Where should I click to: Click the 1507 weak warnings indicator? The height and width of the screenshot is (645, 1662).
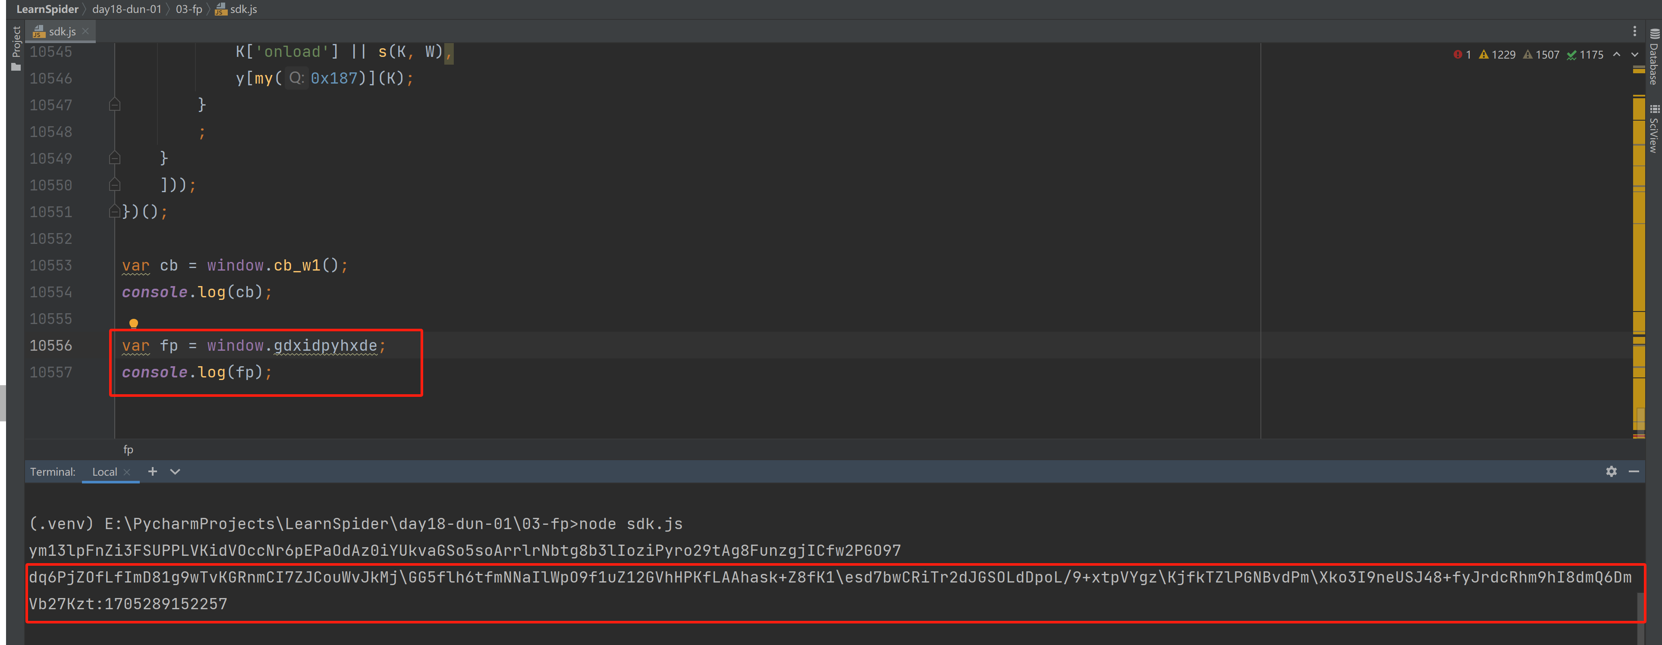(1541, 55)
